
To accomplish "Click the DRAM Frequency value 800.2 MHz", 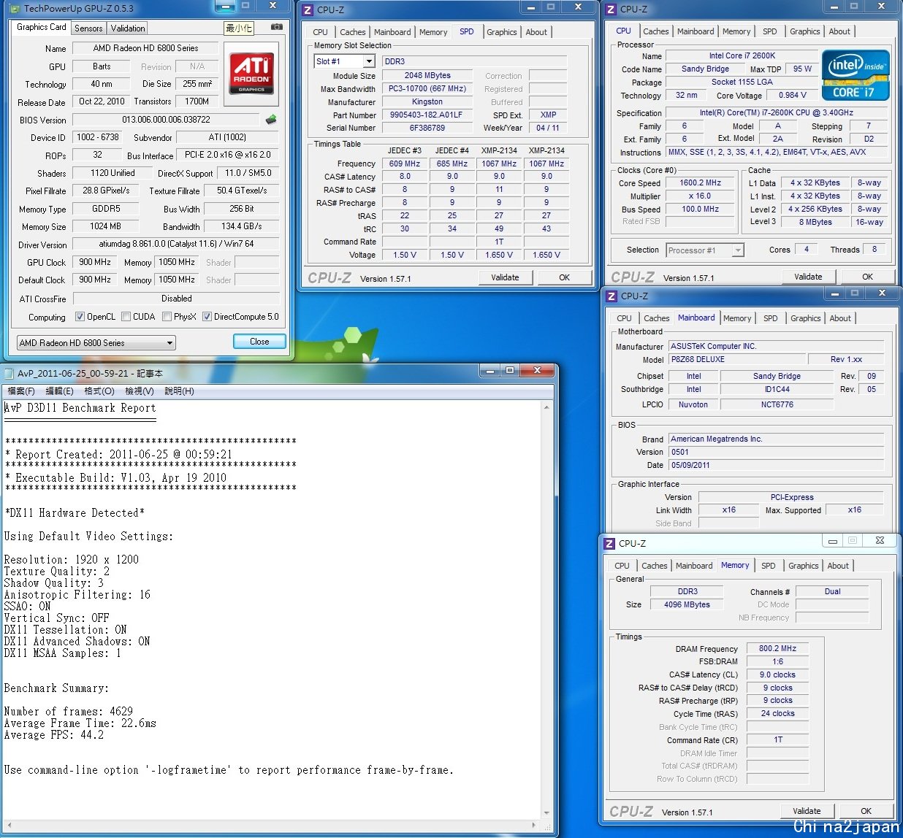I will point(777,648).
